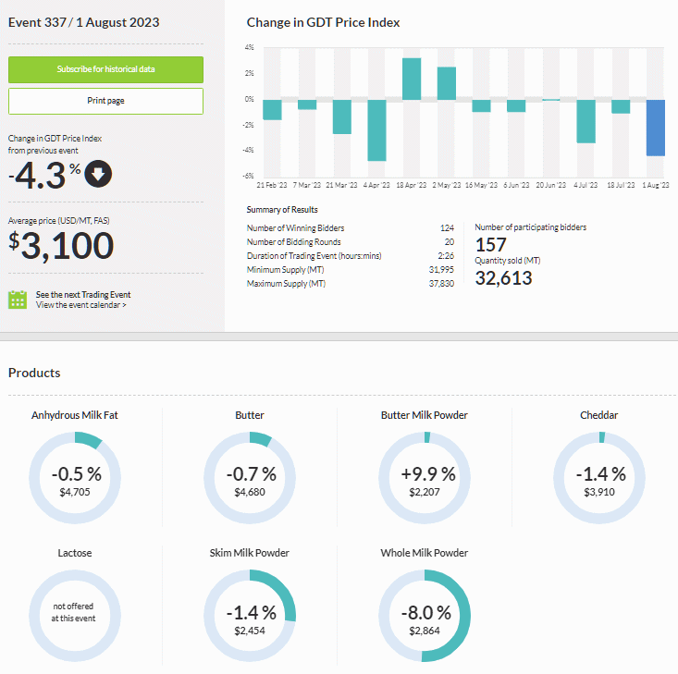678x674 pixels.
Task: Click the $3,100 average price value
Action: click(x=61, y=246)
